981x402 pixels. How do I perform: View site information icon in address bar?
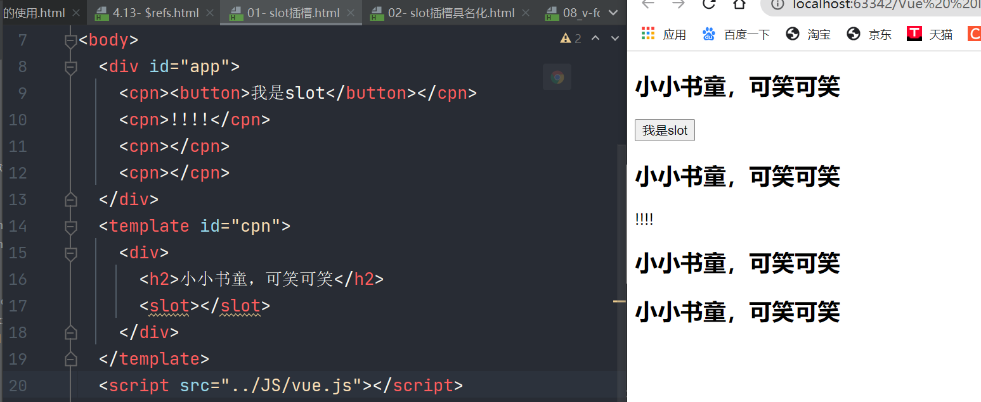click(777, 4)
